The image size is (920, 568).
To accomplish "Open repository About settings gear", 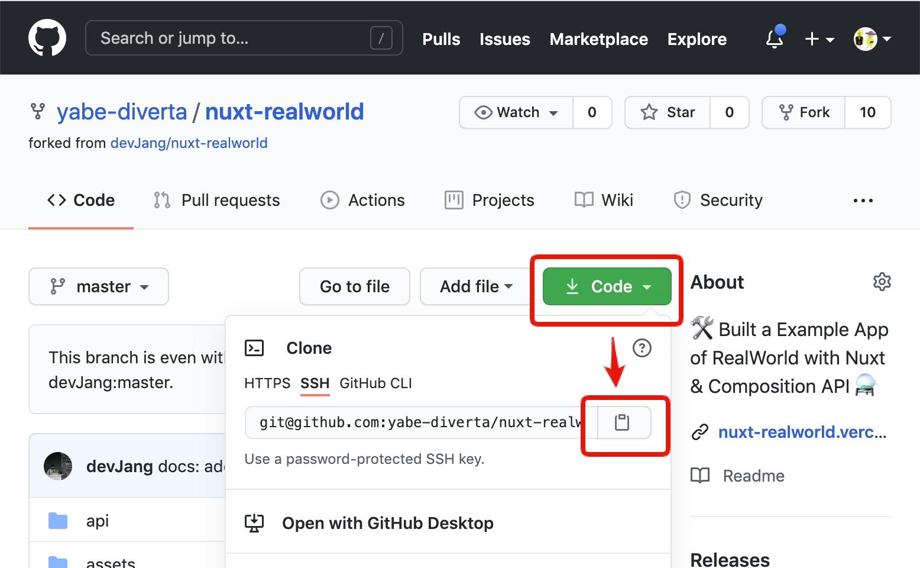I will [882, 282].
